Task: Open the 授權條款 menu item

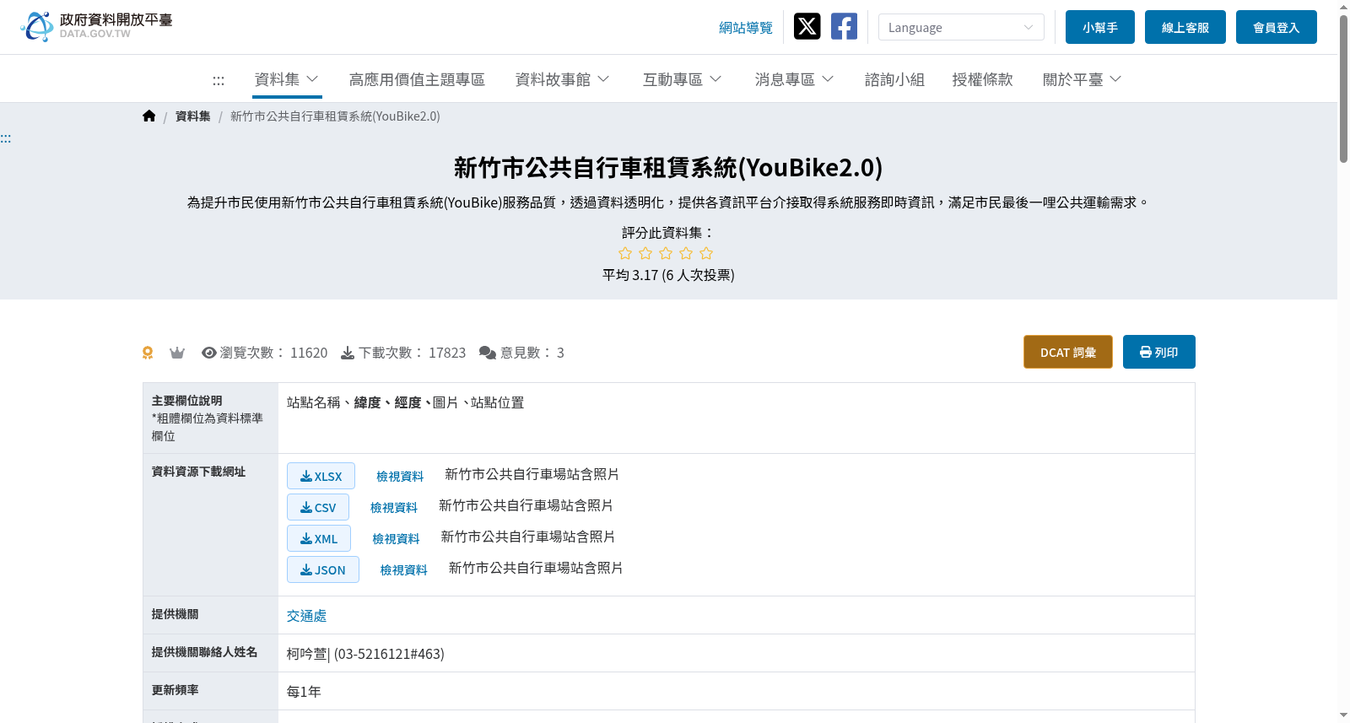Action: coord(982,79)
